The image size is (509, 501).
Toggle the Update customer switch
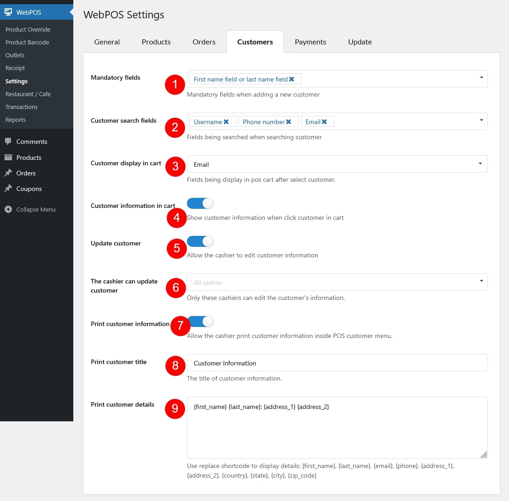pyautogui.click(x=200, y=241)
